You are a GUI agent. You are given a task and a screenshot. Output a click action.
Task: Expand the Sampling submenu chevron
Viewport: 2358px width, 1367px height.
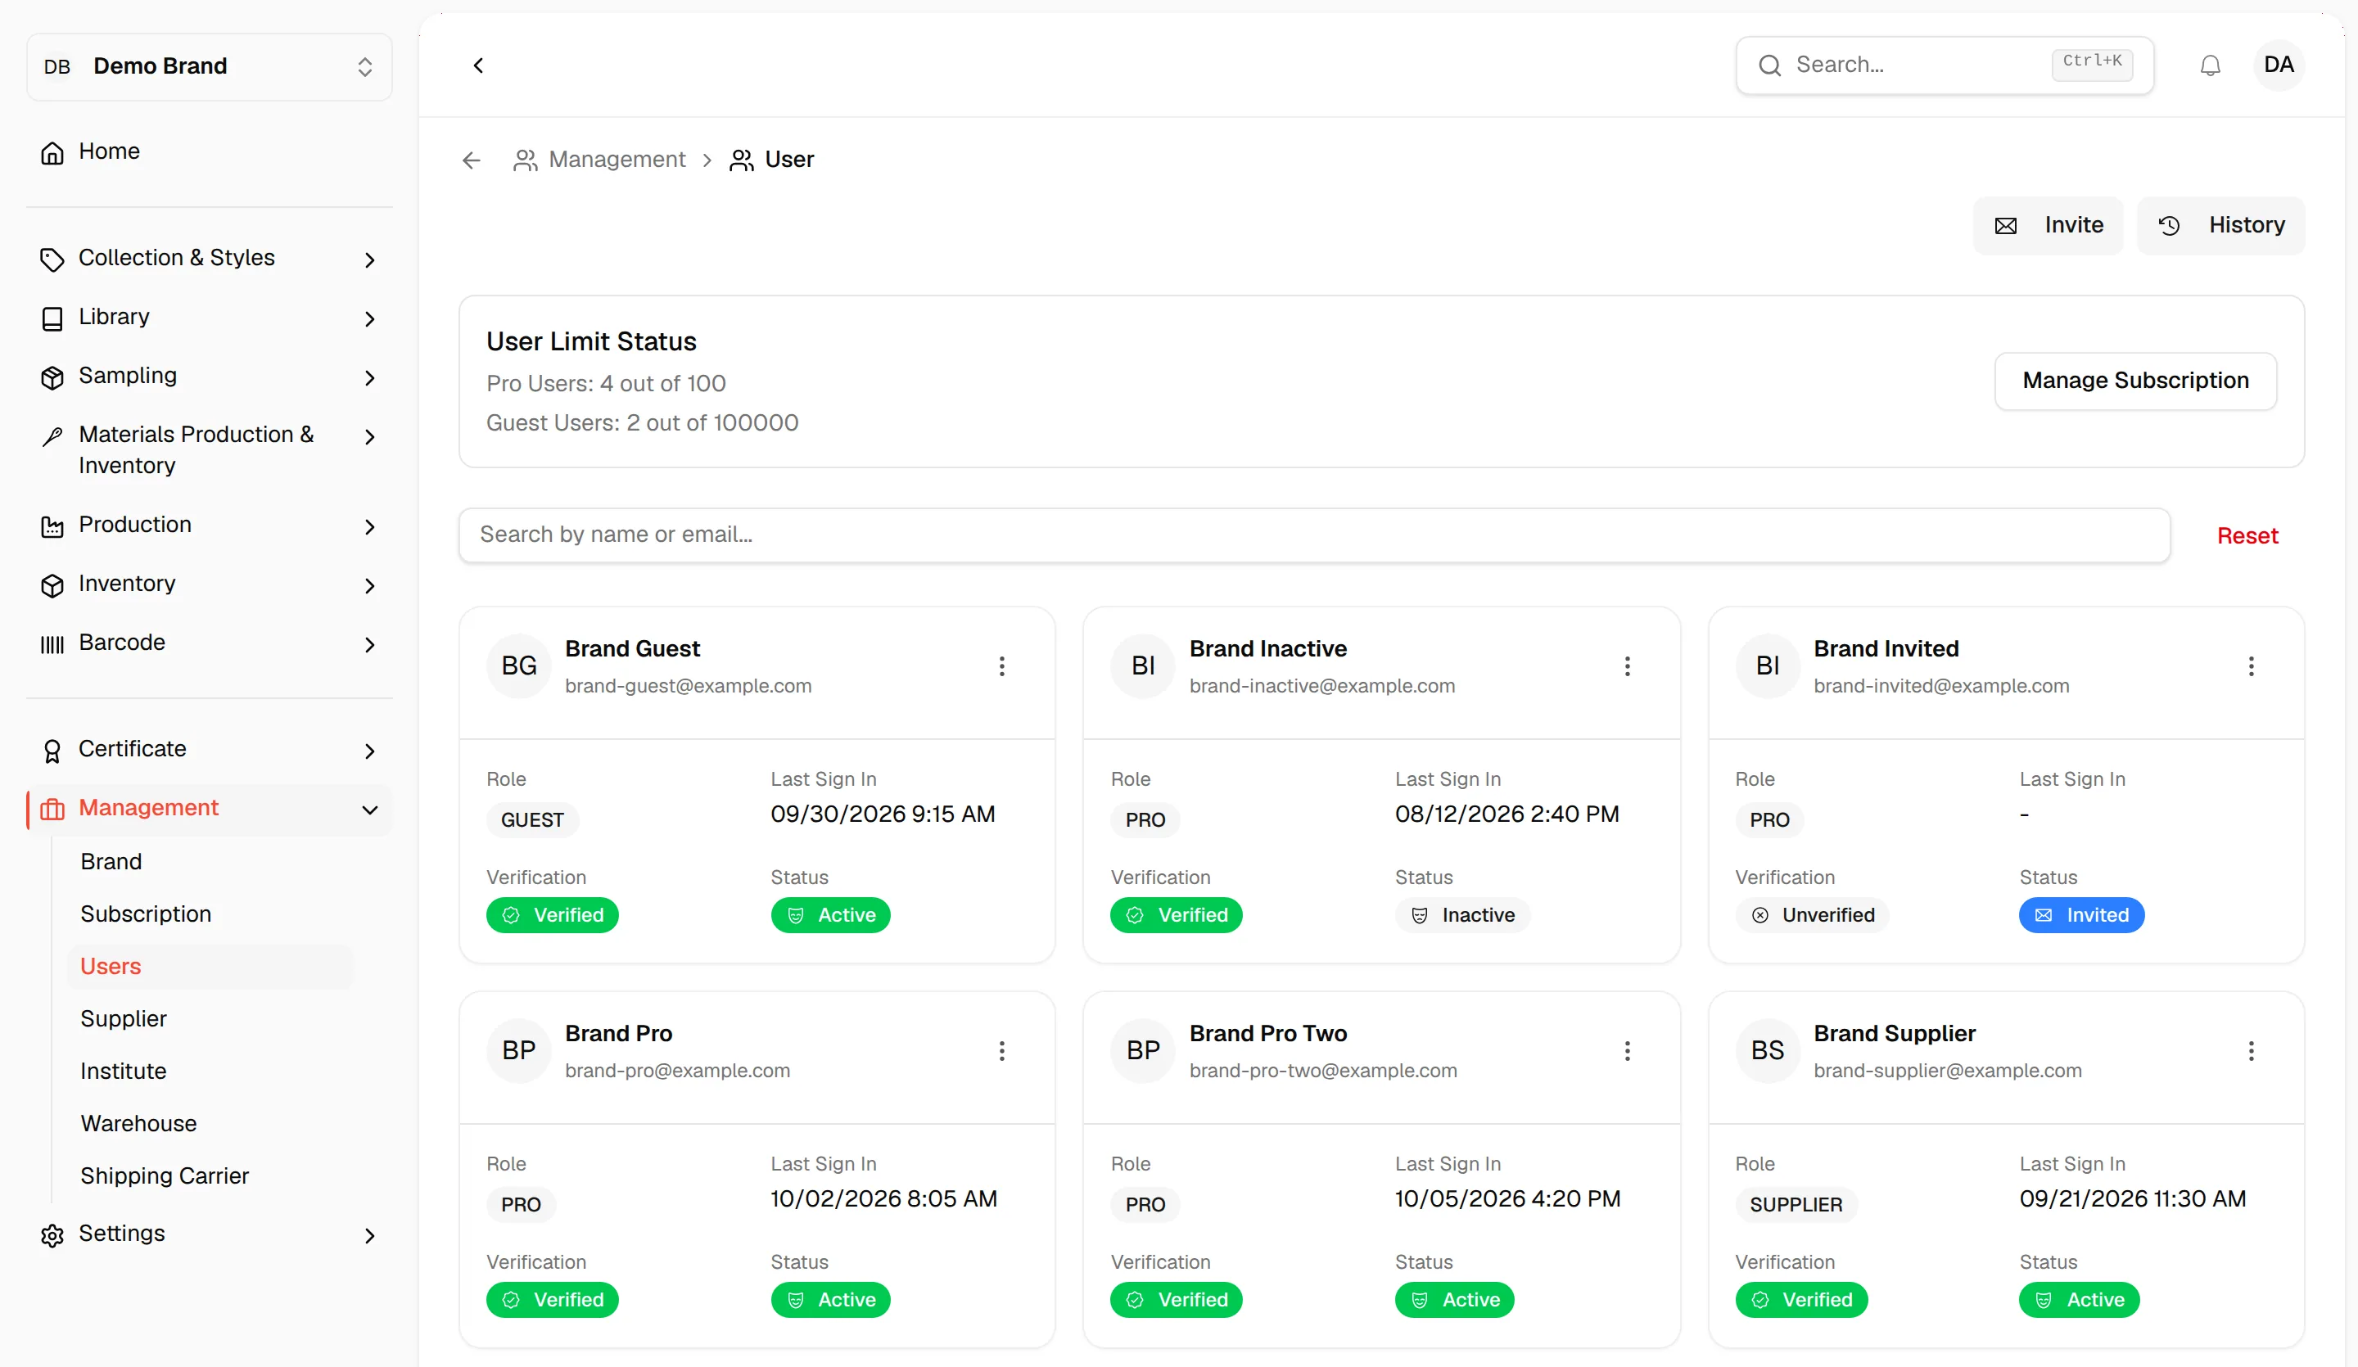369,377
